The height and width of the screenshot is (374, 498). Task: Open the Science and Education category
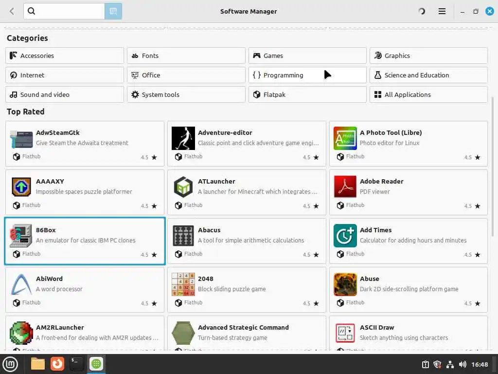point(428,75)
